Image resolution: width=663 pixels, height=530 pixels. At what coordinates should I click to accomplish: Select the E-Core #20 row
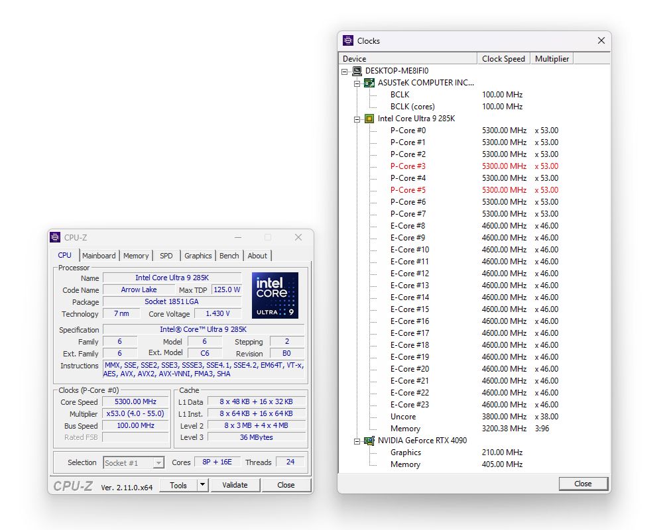474,369
